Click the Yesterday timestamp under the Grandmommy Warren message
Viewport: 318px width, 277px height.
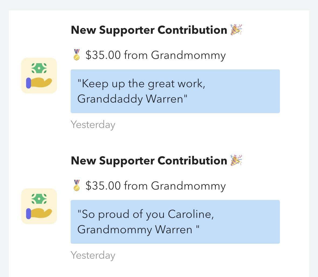click(93, 255)
